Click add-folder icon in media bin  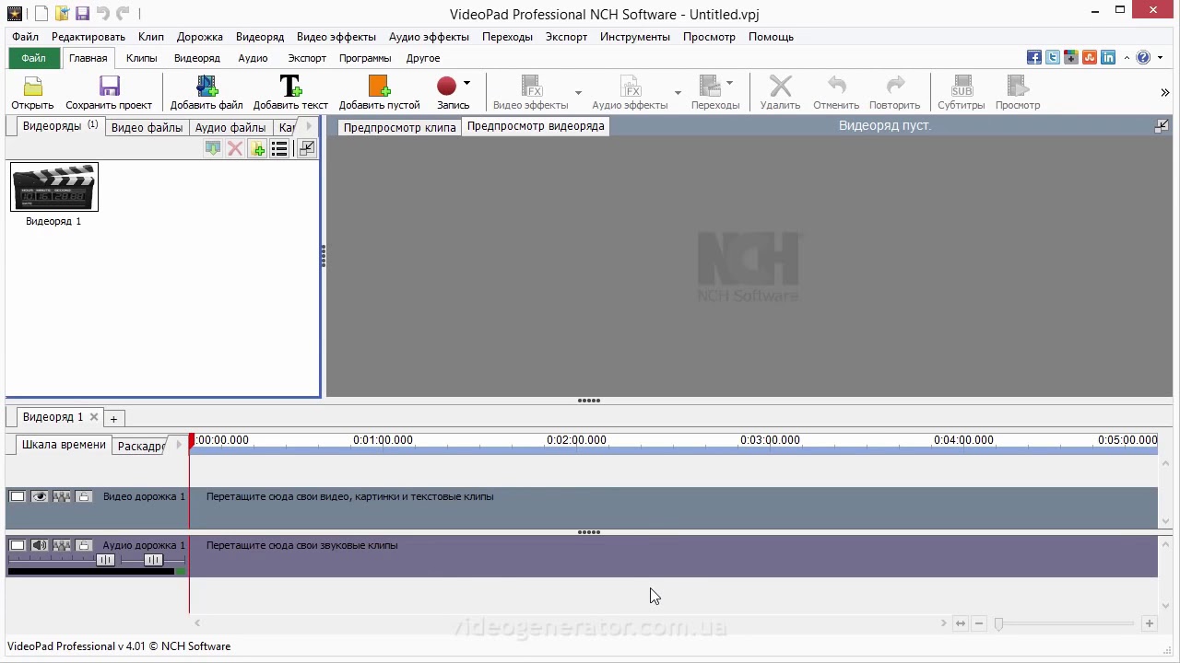click(x=257, y=149)
